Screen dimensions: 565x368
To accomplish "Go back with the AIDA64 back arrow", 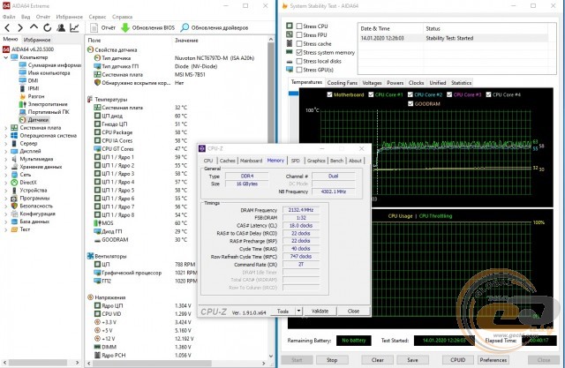I will pos(7,27).
